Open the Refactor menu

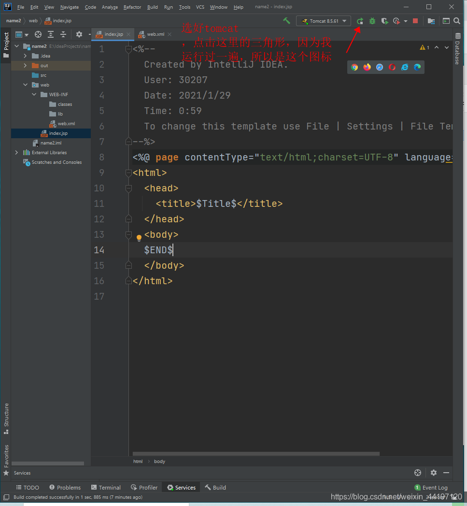(x=132, y=7)
